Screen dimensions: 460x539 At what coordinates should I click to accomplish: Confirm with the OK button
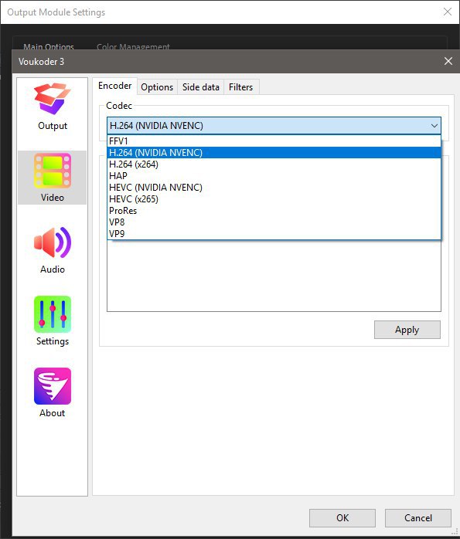[342, 517]
